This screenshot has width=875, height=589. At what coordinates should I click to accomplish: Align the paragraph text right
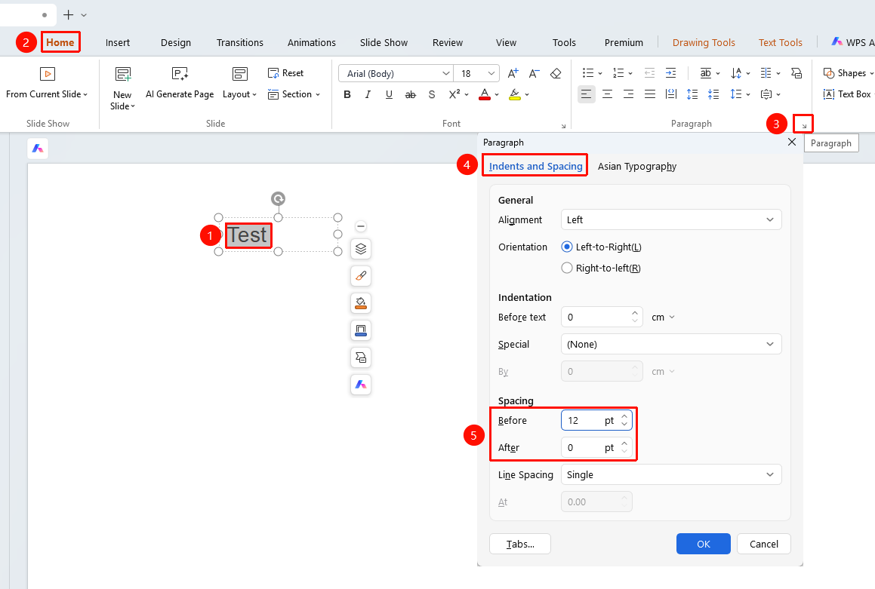pos(628,94)
